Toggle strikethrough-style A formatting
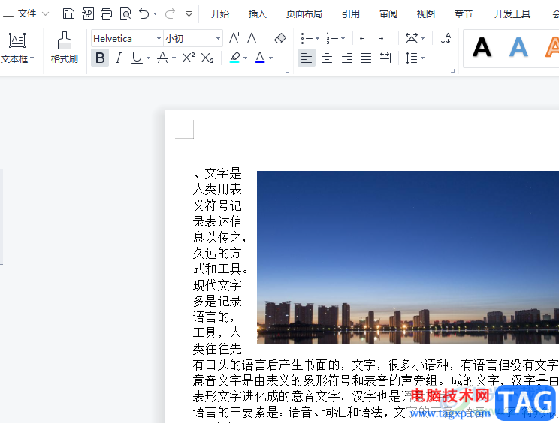This screenshot has width=559, height=423. pyautogui.click(x=162, y=58)
